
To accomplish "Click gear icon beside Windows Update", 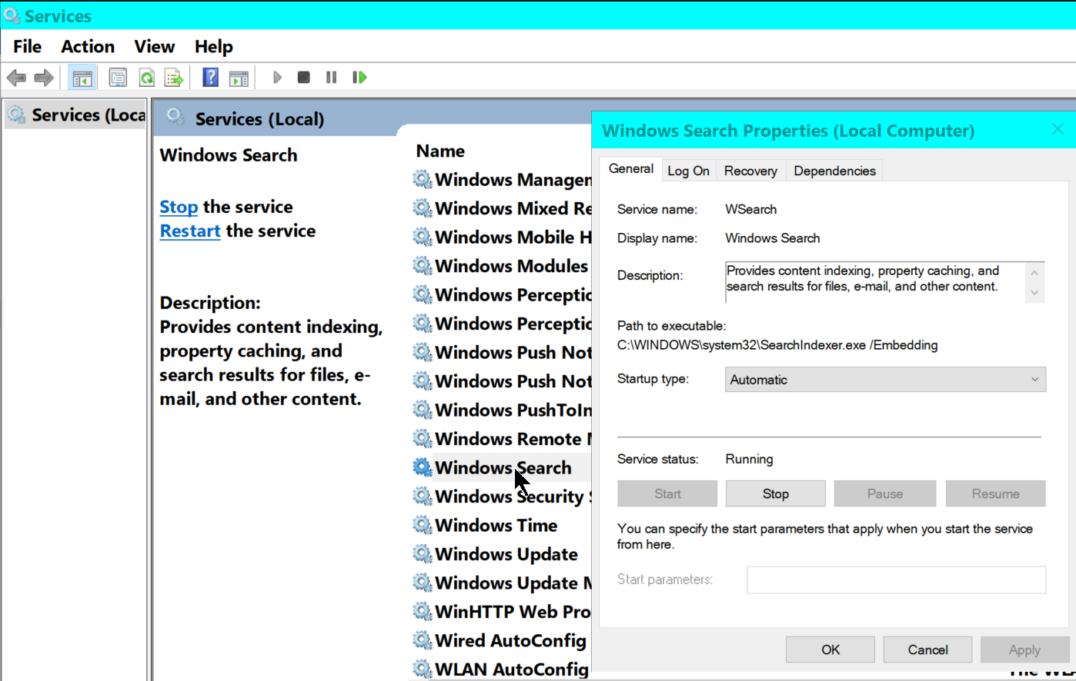I will [x=423, y=553].
